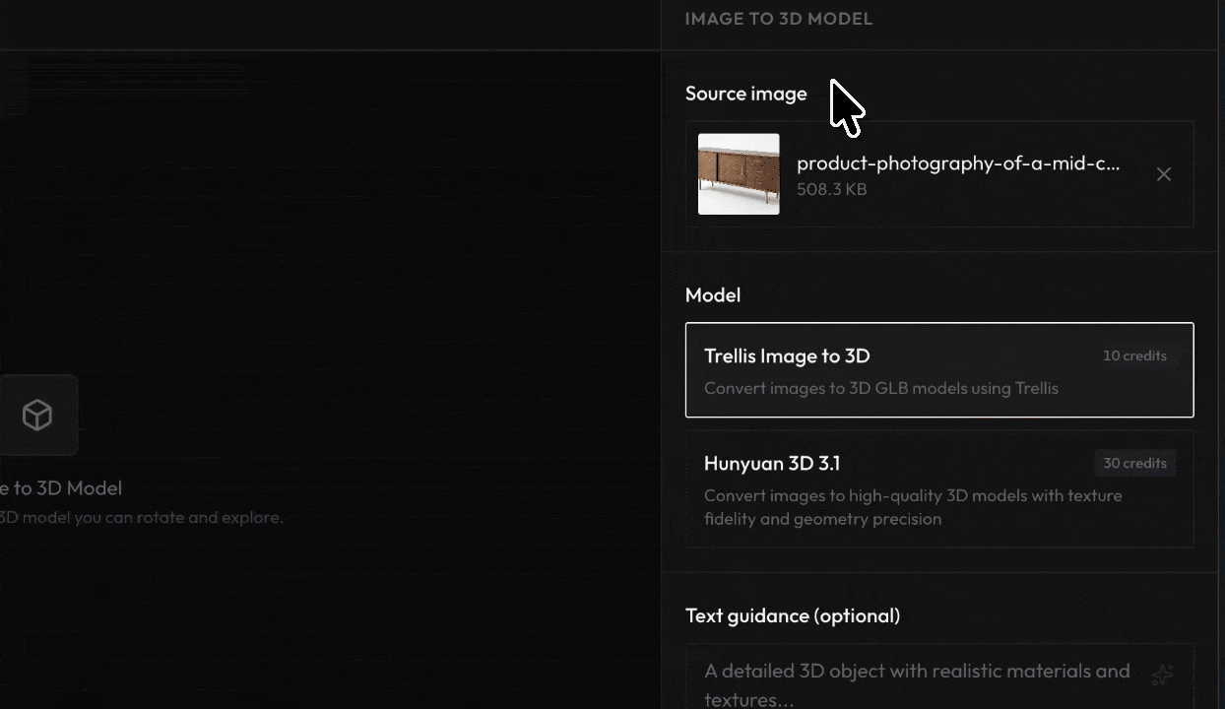The width and height of the screenshot is (1225, 709).
Task: Click the Source image section label
Action: (745, 94)
